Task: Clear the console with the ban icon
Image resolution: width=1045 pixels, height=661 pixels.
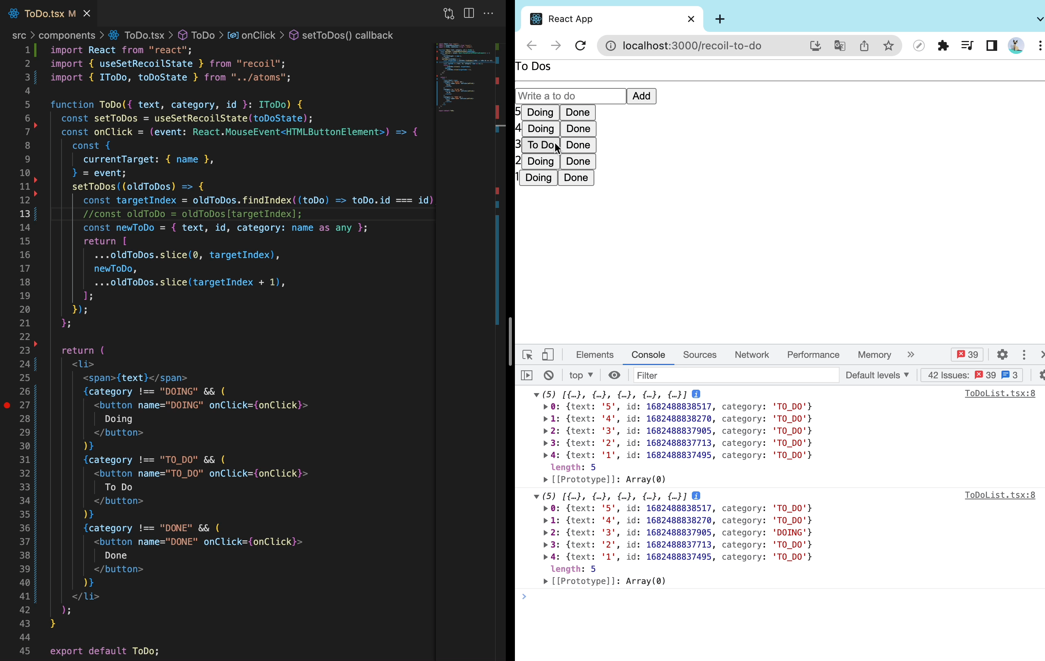Action: [x=549, y=375]
